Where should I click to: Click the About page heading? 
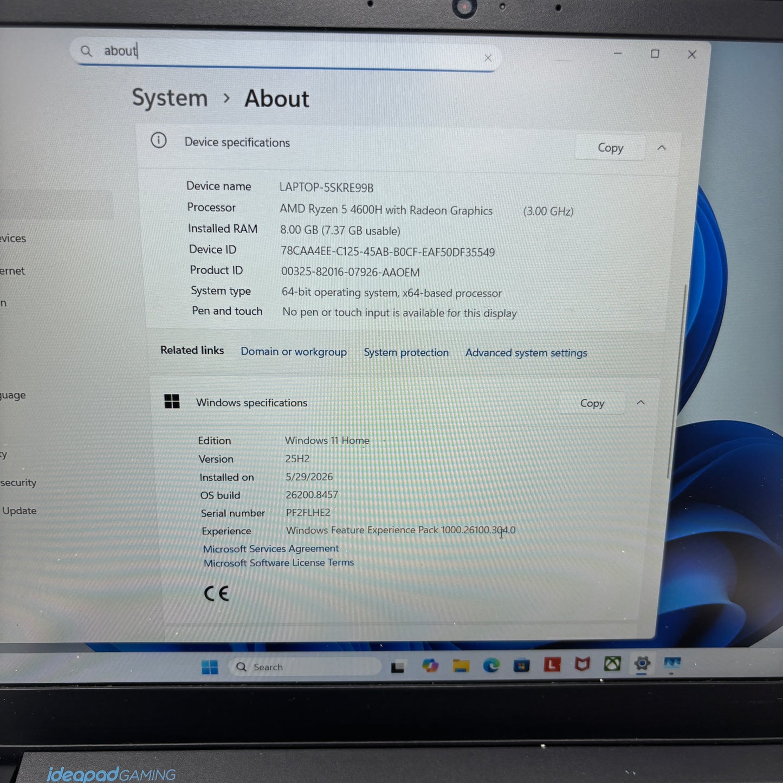(276, 99)
